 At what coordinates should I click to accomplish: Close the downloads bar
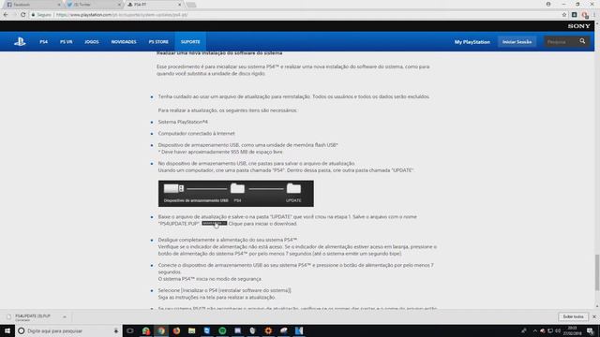point(593,316)
